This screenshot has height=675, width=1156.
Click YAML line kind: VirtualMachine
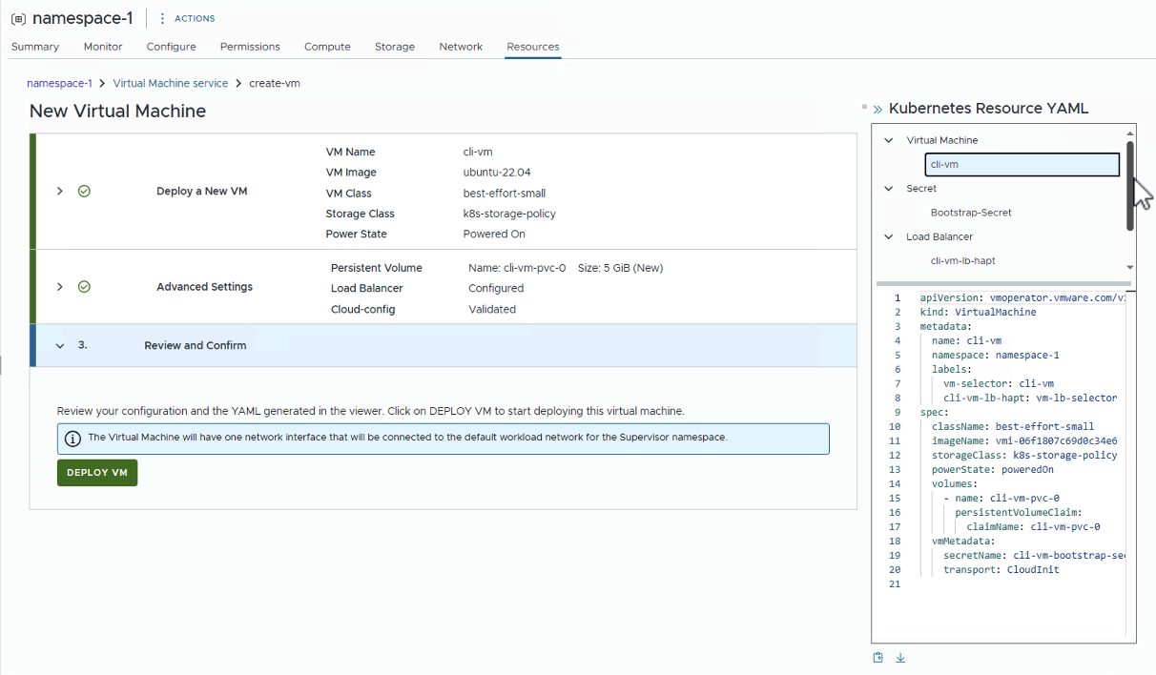[x=978, y=312]
